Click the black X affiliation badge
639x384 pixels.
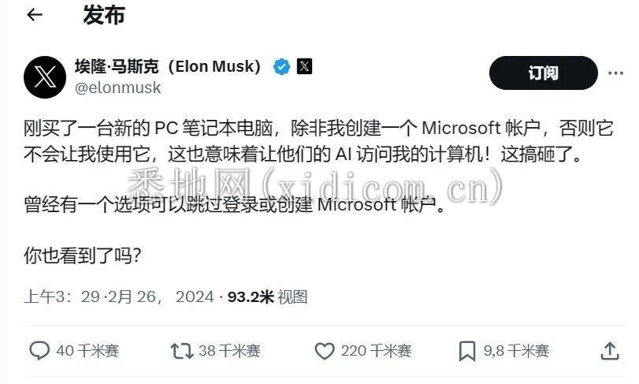pos(304,66)
